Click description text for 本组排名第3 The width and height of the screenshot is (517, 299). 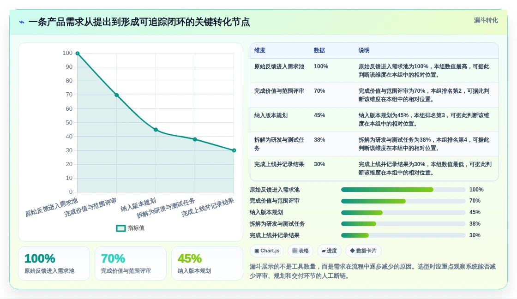424,120
